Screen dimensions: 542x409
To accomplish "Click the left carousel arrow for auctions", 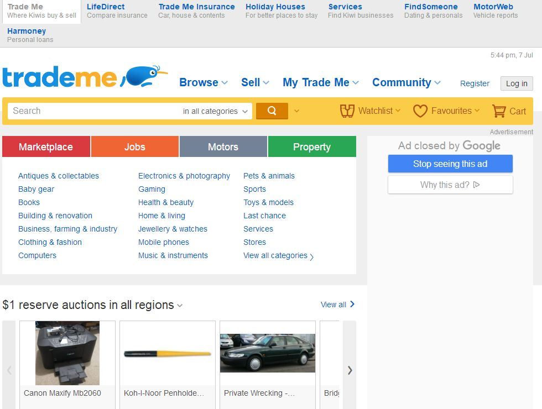I will pos(9,370).
